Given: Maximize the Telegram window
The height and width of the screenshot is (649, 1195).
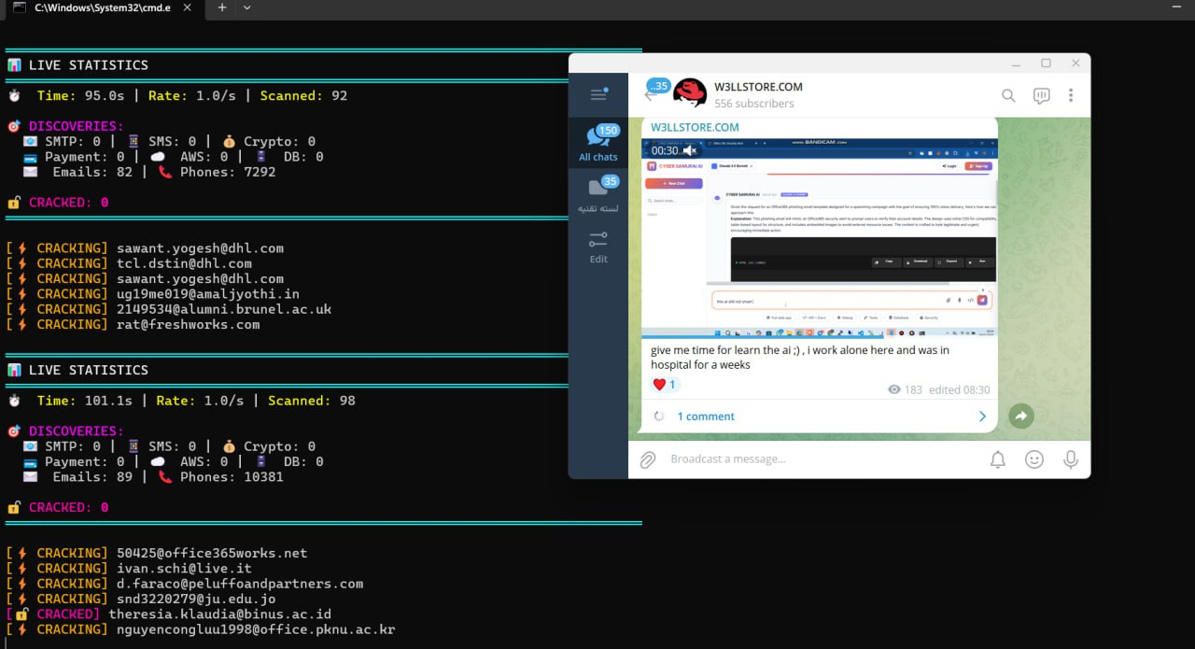Looking at the screenshot, I should (1046, 63).
